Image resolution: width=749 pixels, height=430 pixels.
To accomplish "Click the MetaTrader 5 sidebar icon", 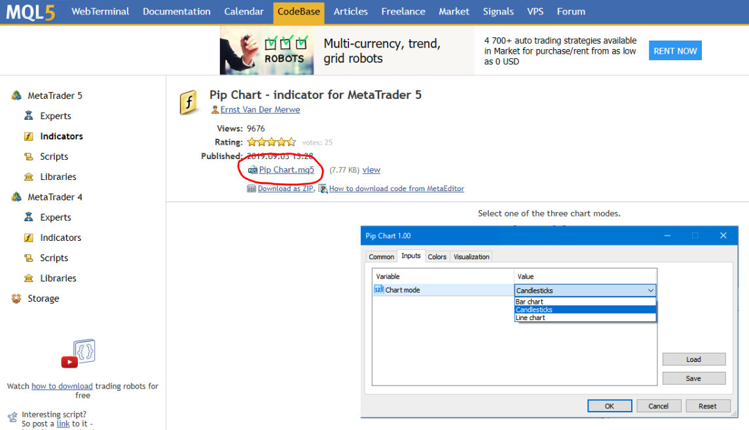I will tap(16, 96).
